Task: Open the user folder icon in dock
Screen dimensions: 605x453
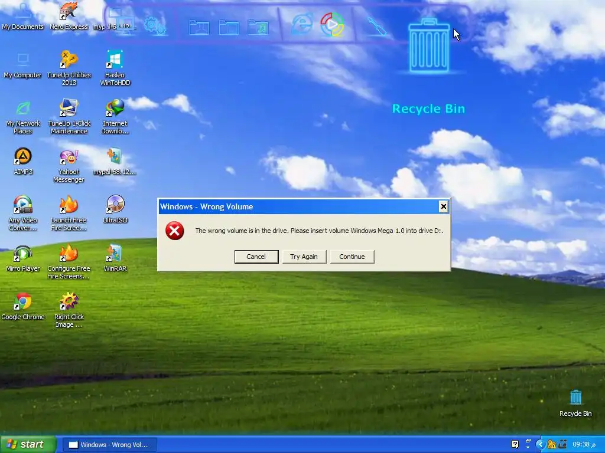Action: tap(199, 27)
